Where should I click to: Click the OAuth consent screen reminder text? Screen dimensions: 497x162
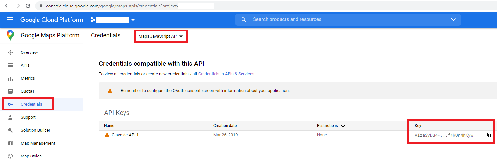tap(205, 91)
